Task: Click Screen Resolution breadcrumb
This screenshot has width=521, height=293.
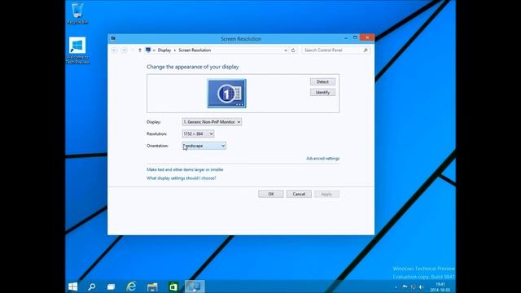Action: coord(195,50)
